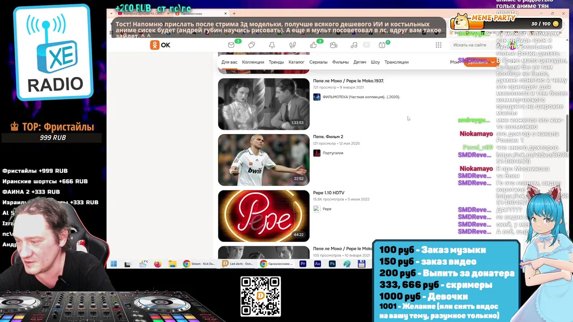Click the Pepe channel avatar icon
Screen dimensions: 573x322
[317, 209]
